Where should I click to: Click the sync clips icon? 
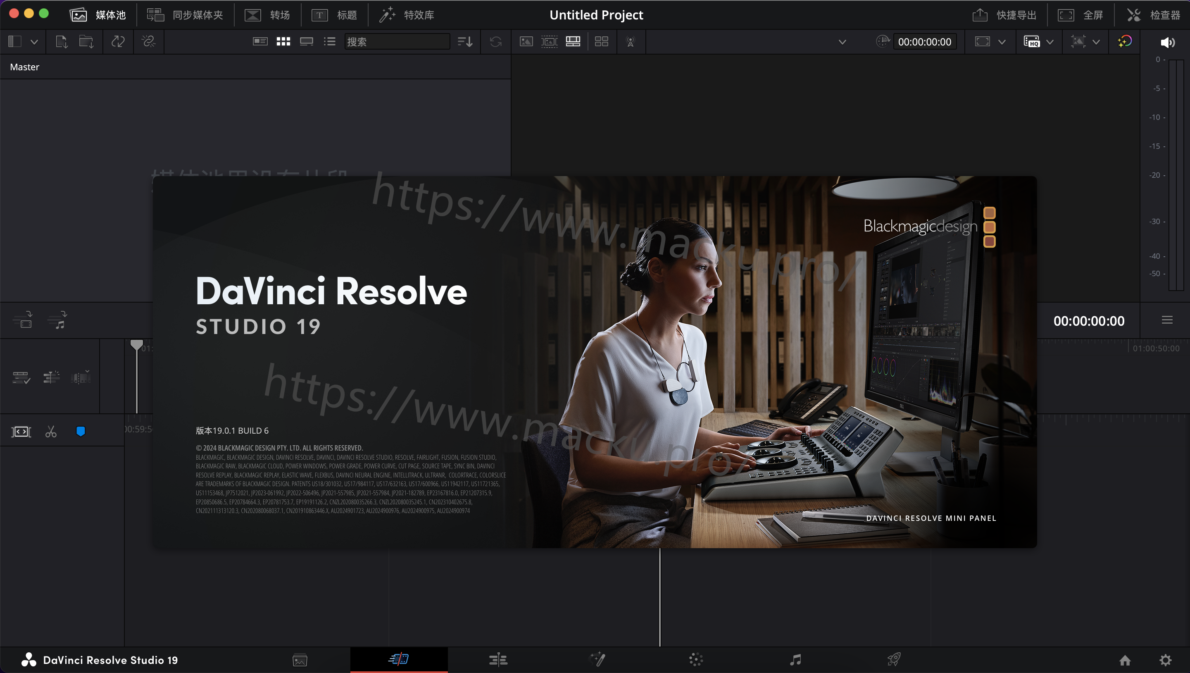[118, 42]
